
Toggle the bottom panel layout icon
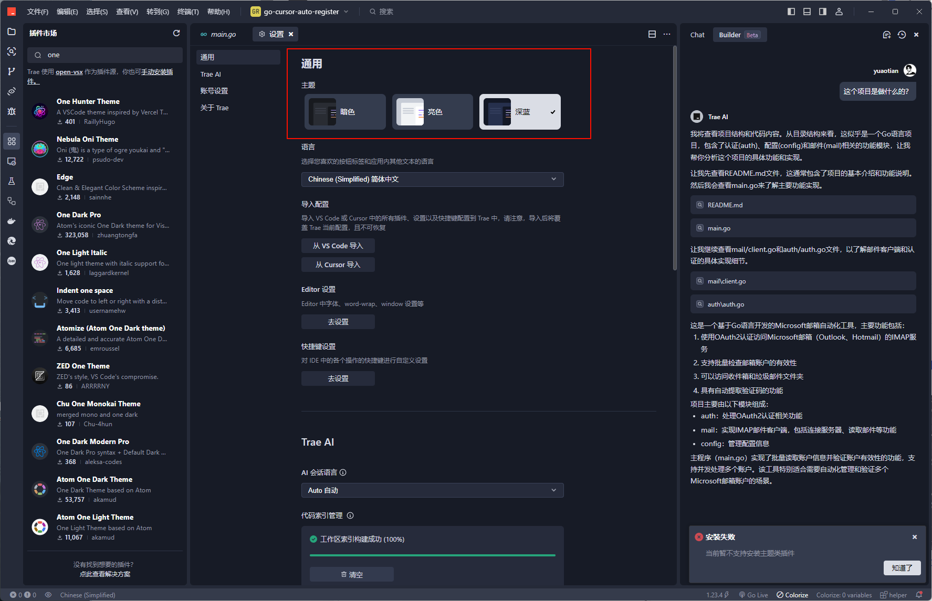807,12
